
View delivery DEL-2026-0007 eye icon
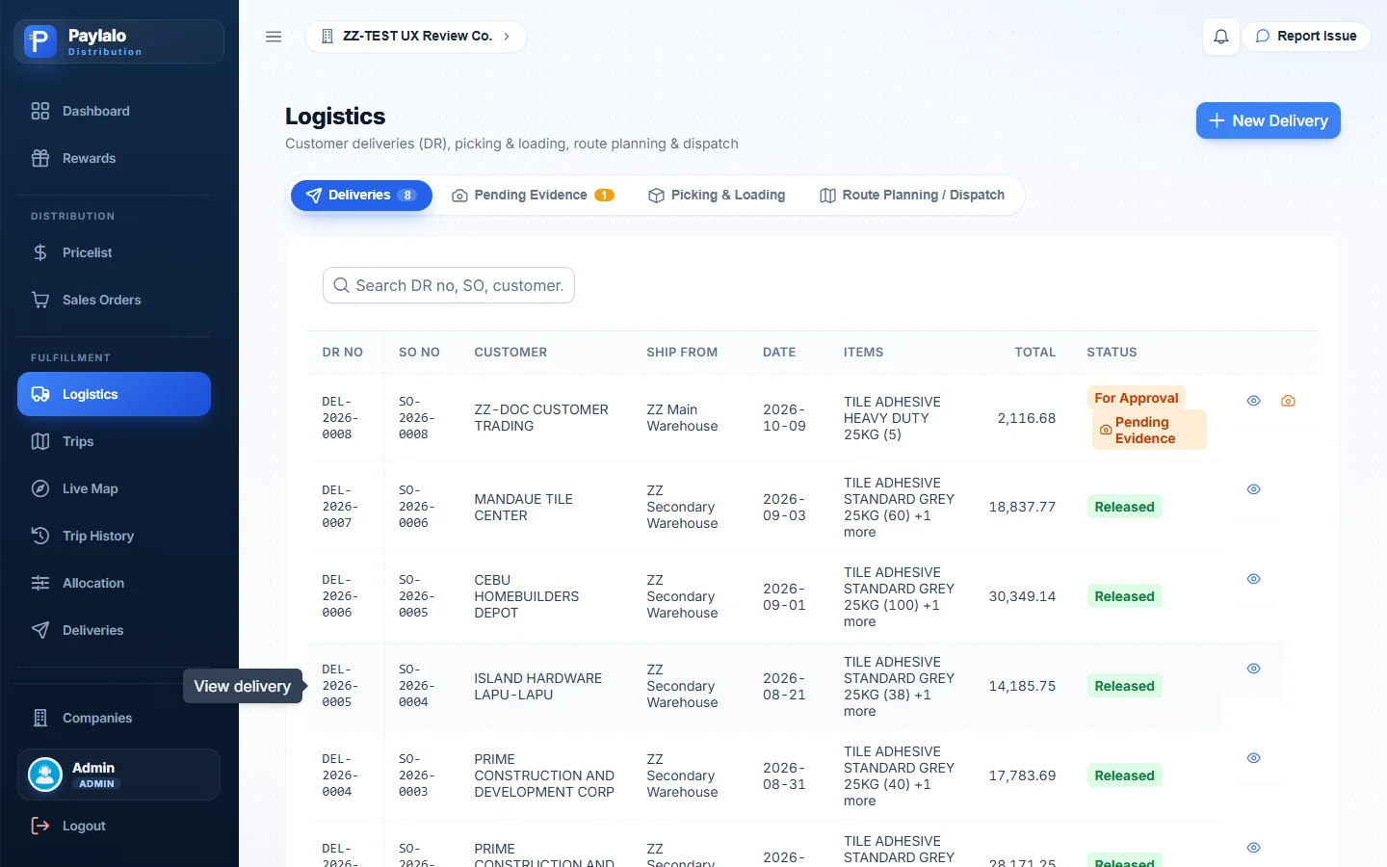tap(1253, 489)
